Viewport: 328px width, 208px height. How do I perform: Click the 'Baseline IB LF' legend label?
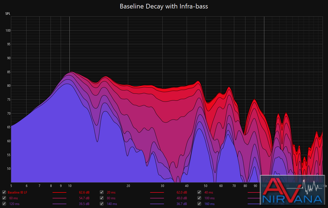17,192
